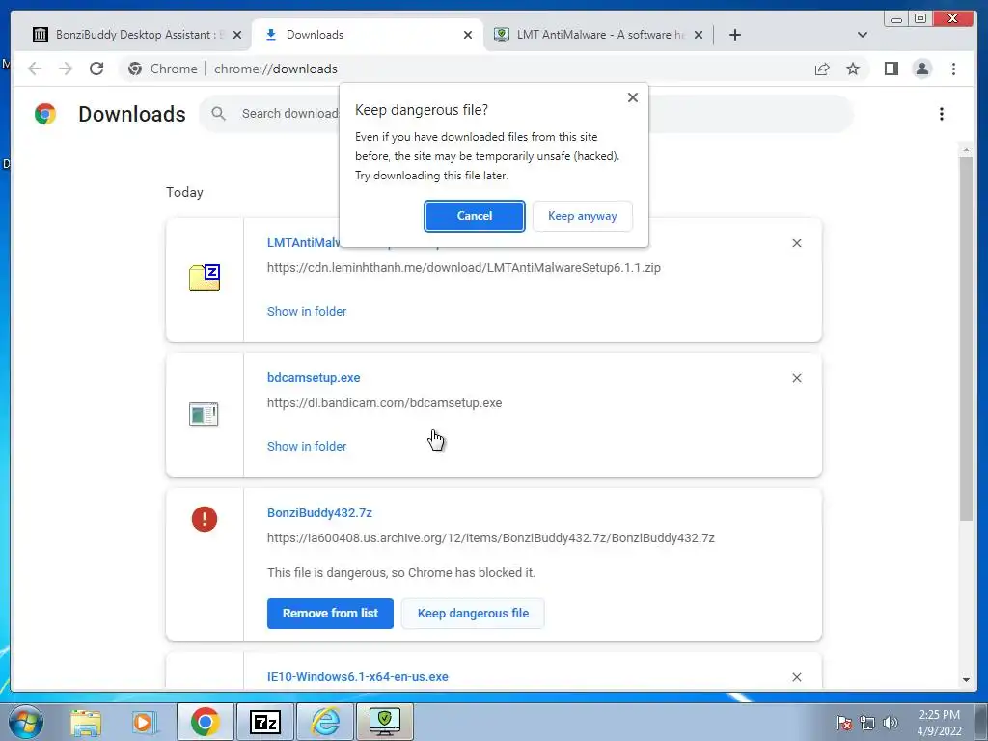This screenshot has width=988, height=741.
Task: Click the zip file icon for LMTAntiMalware
Action: click(x=205, y=278)
